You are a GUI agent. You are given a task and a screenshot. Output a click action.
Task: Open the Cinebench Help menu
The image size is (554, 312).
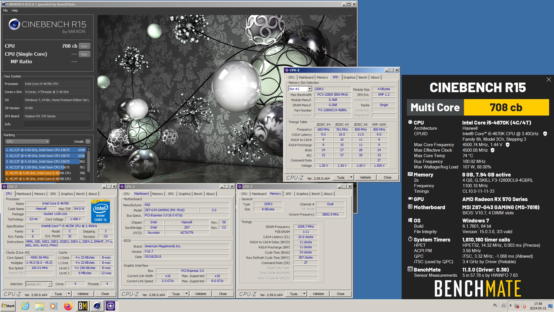point(14,10)
